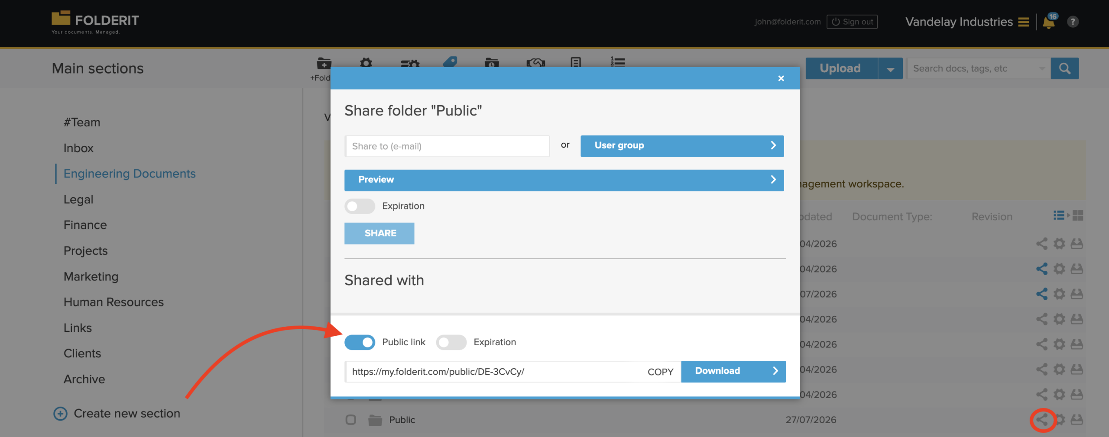Click john@folderit.com account email

pos(787,22)
